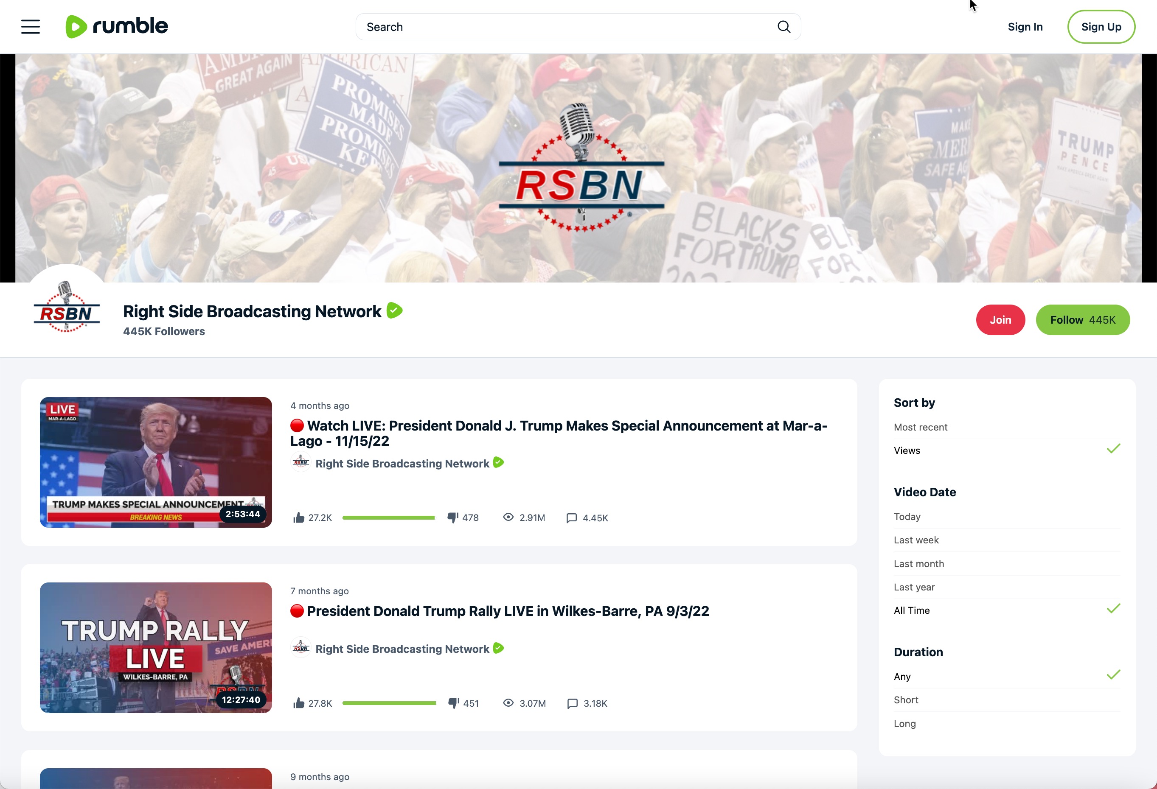Filter video date to Today
The height and width of the screenshot is (789, 1157).
tap(1007, 516)
